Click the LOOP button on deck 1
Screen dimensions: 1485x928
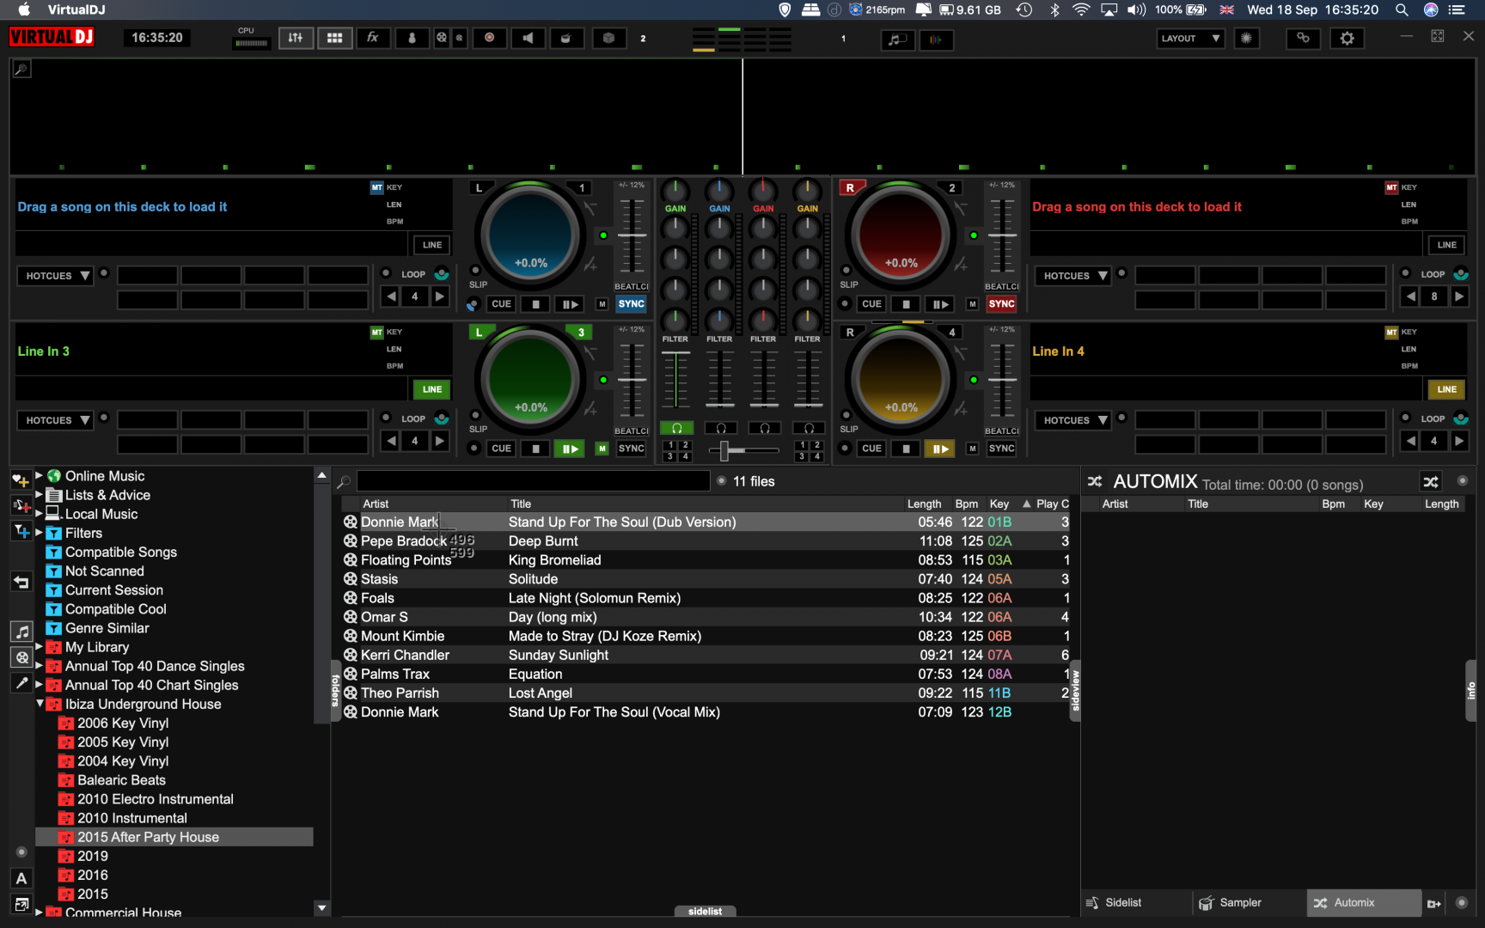pos(413,275)
